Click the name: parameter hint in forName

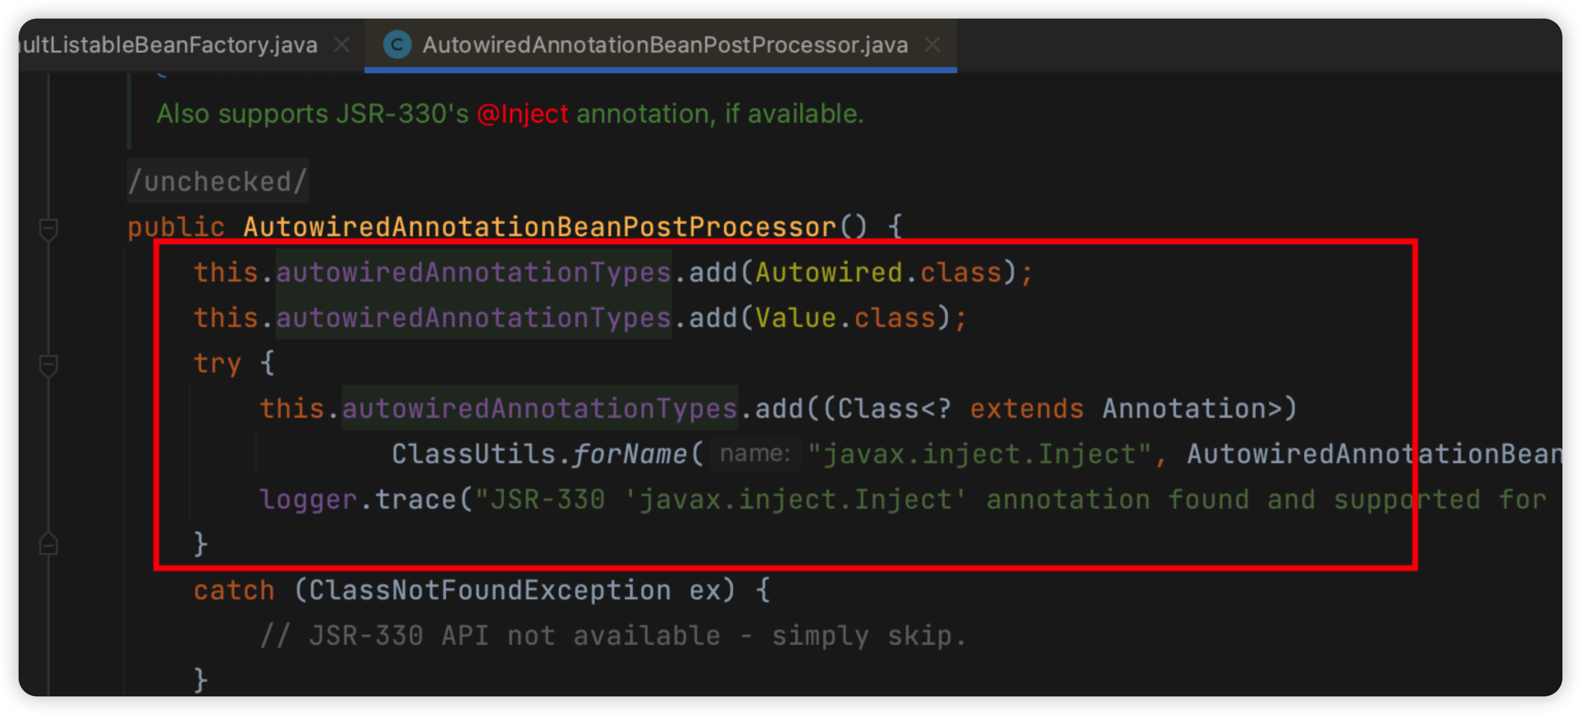tap(755, 454)
